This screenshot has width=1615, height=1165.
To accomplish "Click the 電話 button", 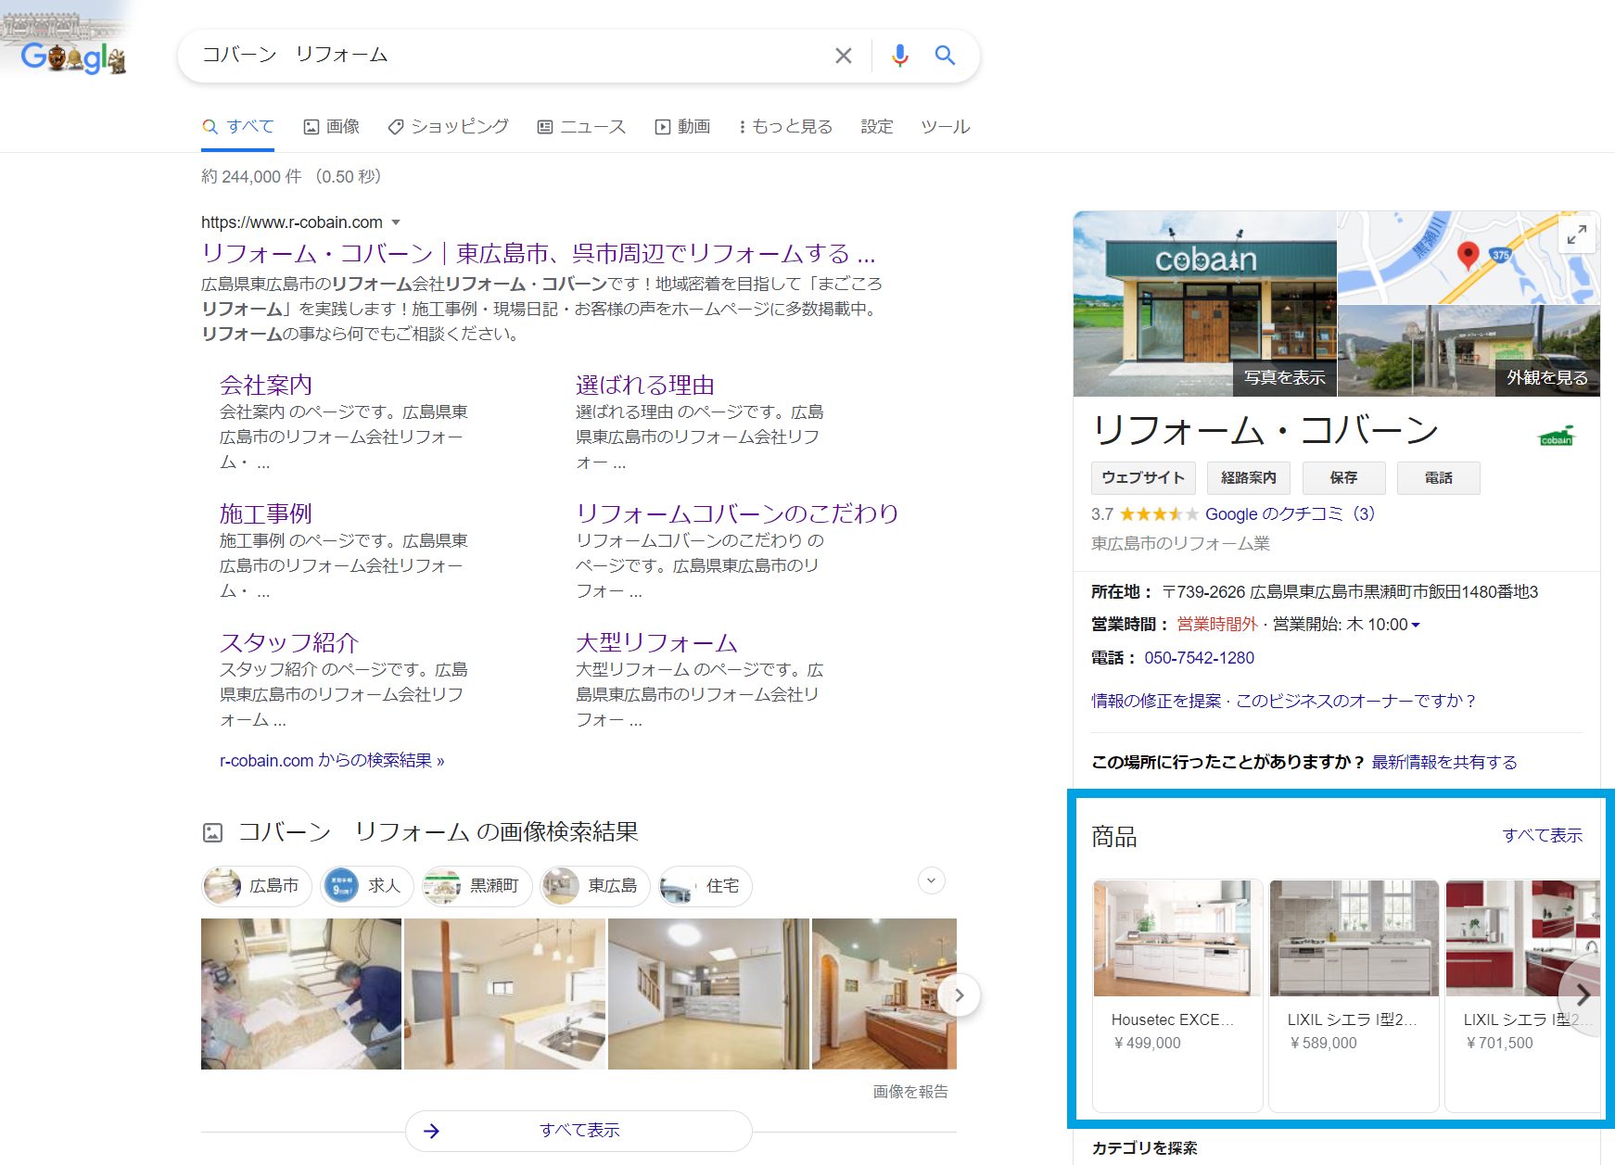I will [1439, 478].
